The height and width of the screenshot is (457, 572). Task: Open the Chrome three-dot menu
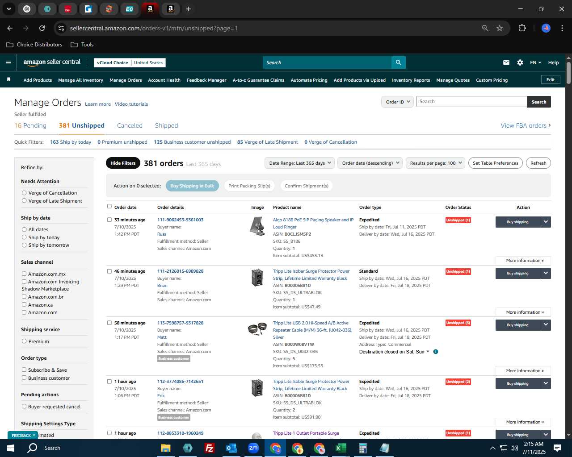pyautogui.click(x=561, y=28)
